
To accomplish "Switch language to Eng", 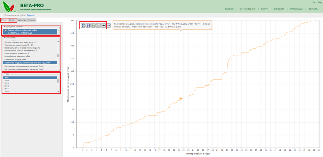I will pyautogui.click(x=319, y=2).
